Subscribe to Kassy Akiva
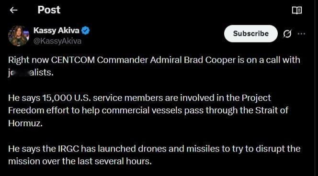This screenshot has width=318, height=176. click(x=250, y=33)
